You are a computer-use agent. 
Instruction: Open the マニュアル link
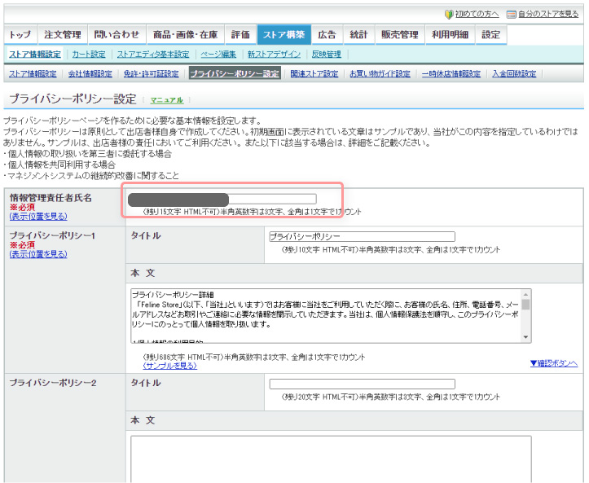click(x=167, y=100)
